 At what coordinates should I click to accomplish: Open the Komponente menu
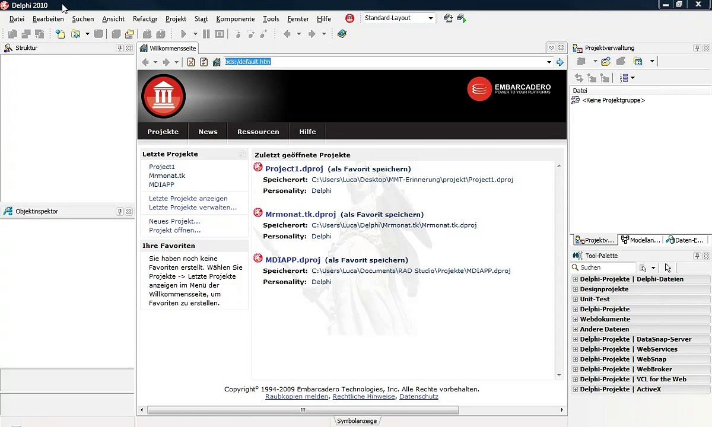click(236, 19)
